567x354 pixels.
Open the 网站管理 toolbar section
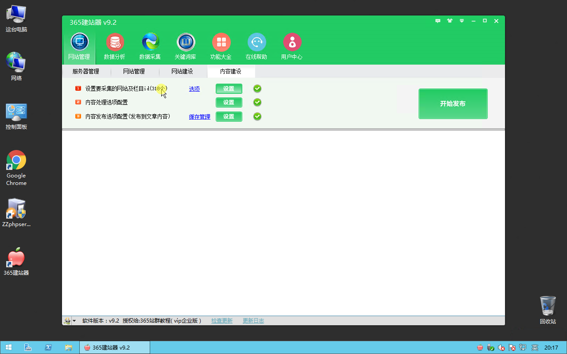click(79, 46)
